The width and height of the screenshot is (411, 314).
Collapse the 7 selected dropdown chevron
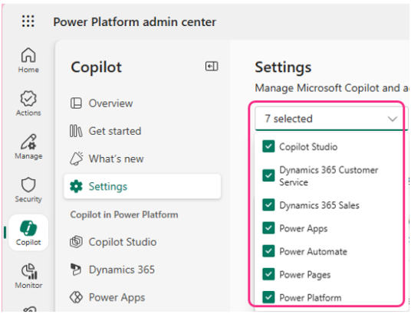392,119
